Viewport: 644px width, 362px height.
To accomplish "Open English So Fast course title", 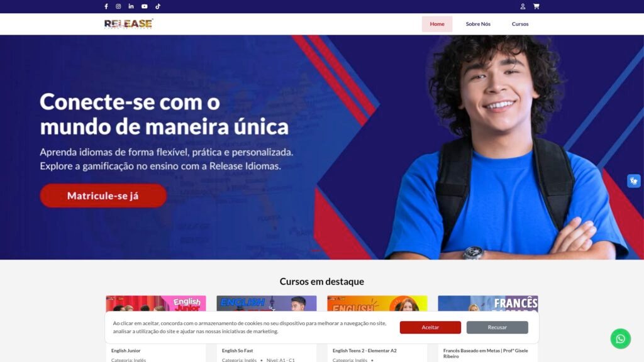I will [x=237, y=351].
